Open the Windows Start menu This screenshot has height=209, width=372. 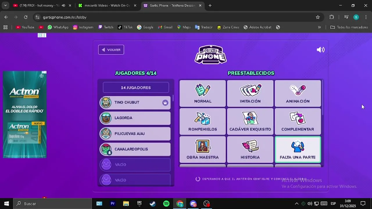[x=6, y=203]
